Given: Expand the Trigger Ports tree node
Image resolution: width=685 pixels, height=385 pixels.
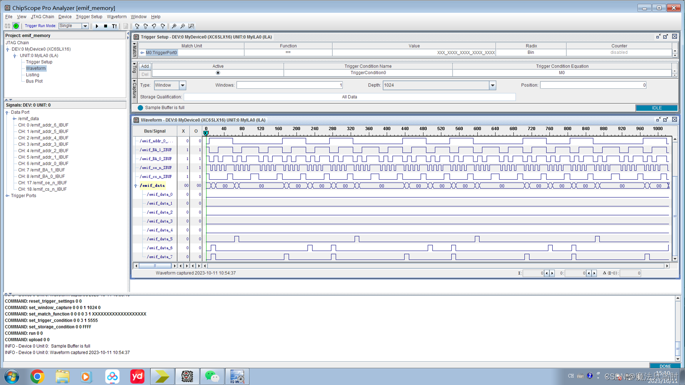Looking at the screenshot, I should click(7, 196).
